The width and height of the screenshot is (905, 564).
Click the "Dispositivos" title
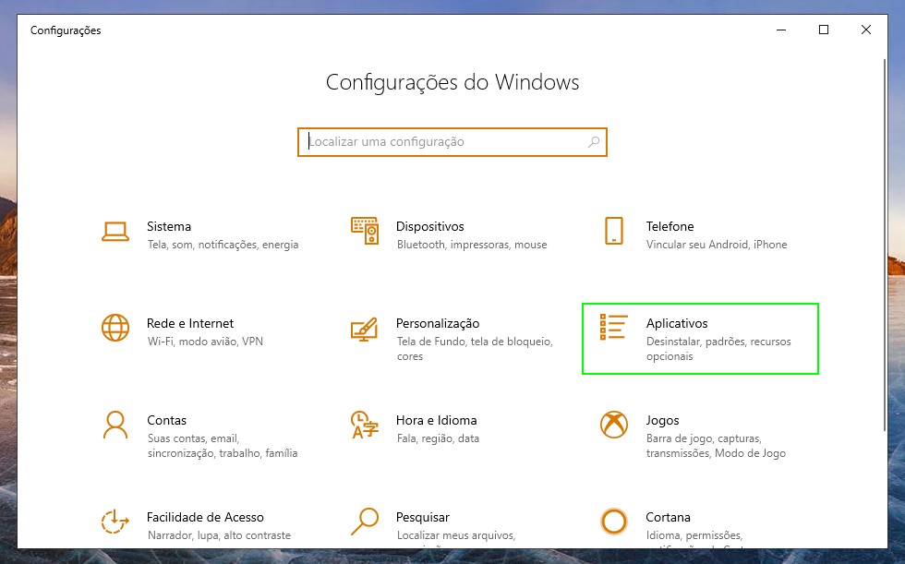430,227
